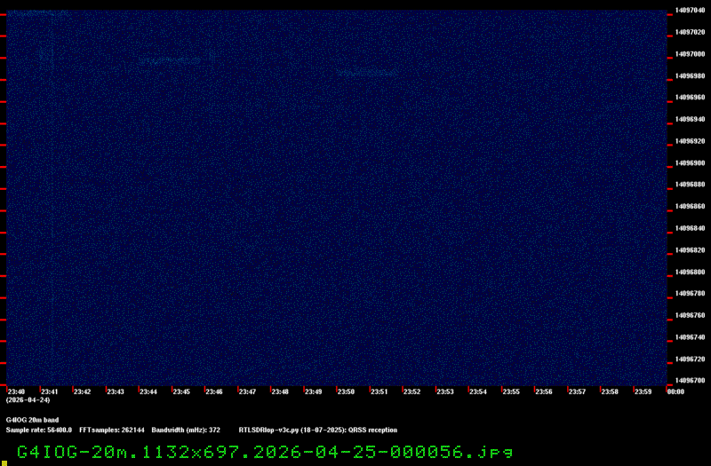
Task: Pick the 14096840 frequency label
Action: click(691, 228)
